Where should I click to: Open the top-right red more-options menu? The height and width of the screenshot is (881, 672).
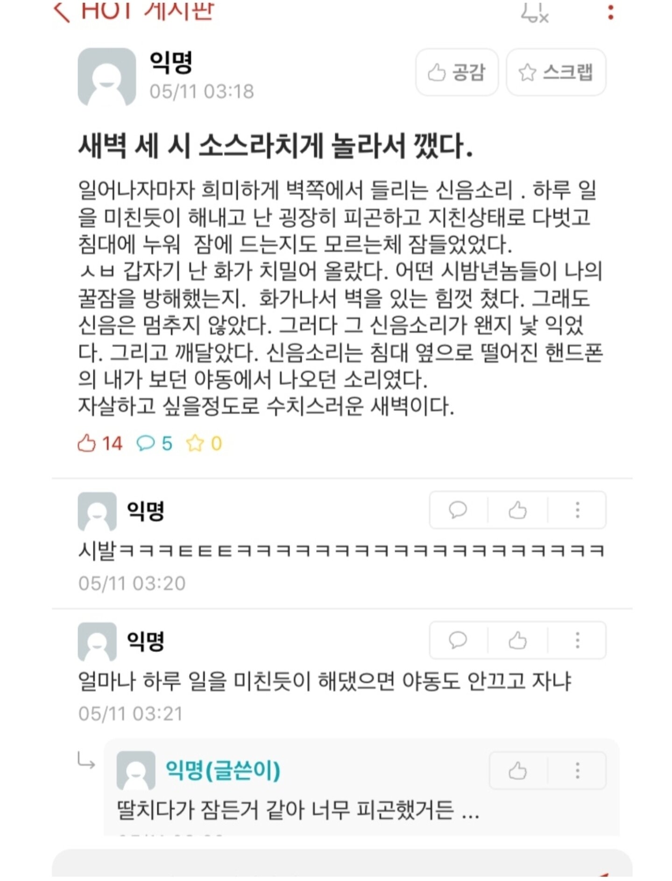(x=610, y=11)
